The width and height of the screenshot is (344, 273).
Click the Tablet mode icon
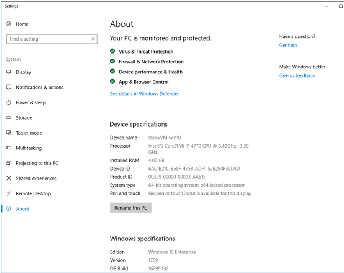(x=8, y=133)
